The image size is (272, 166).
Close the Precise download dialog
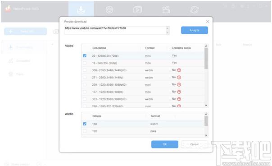point(208,21)
